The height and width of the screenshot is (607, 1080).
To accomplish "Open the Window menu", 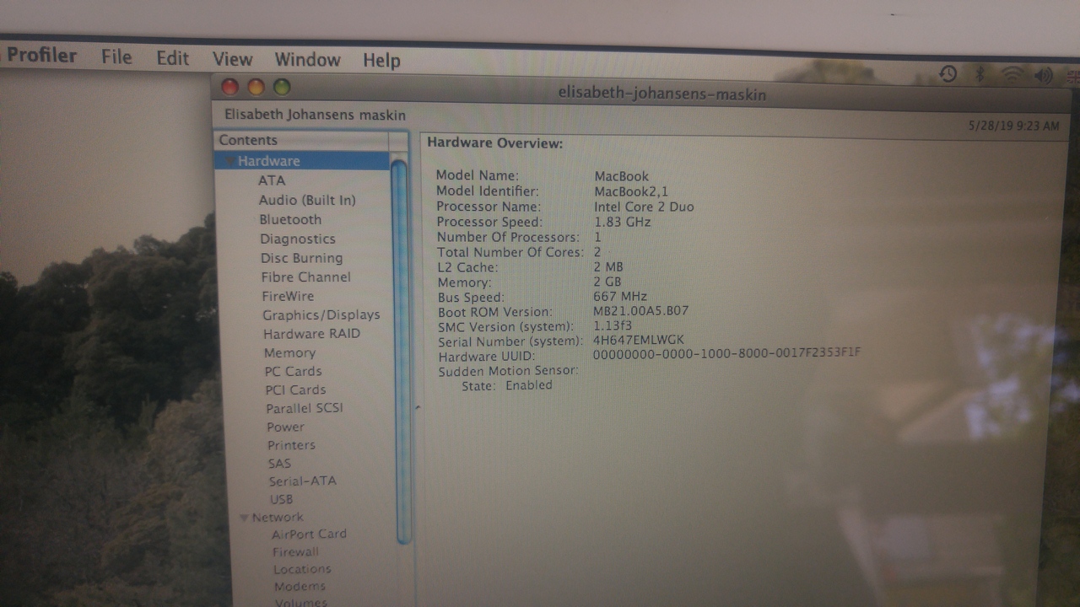I will (307, 60).
